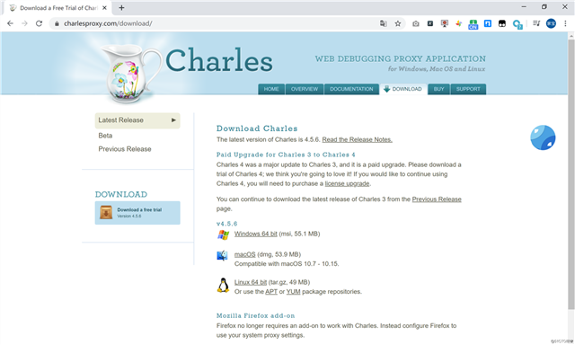Viewport: 575px width, 345px height.
Task: Click the Linux penguin icon
Action: tap(223, 285)
